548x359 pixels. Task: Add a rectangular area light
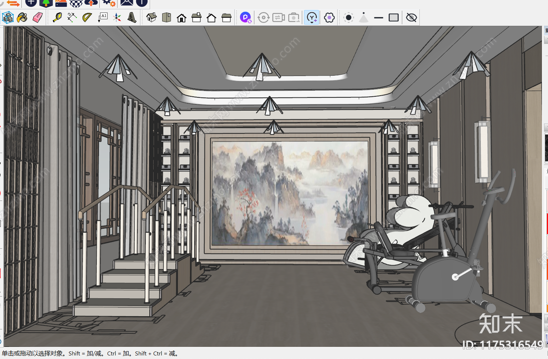(x=394, y=17)
